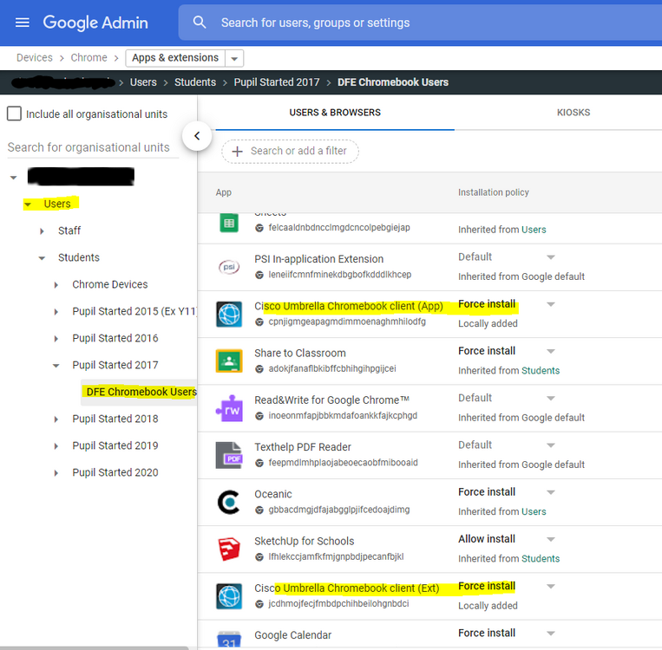Open SketchUp Allow install dropdown
This screenshot has width=662, height=650.
pos(551,539)
